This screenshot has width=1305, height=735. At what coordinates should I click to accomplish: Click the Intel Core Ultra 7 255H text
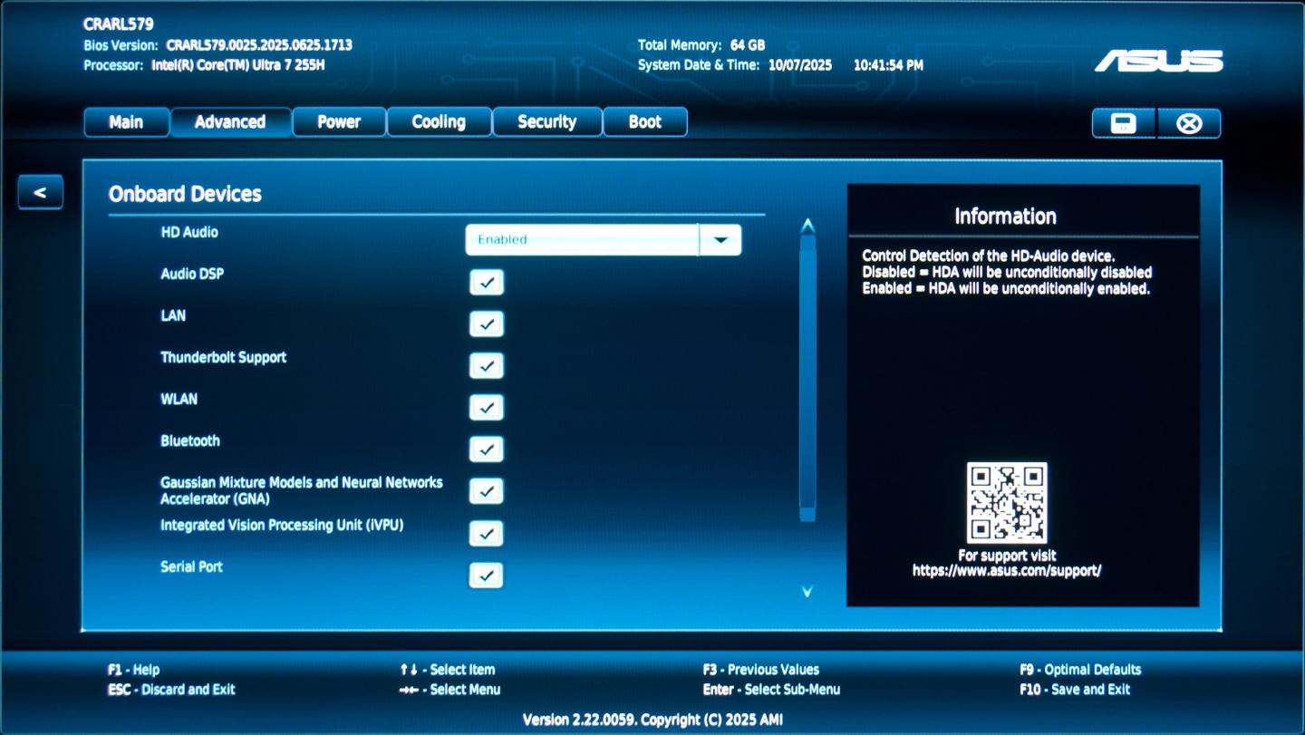pos(237,65)
